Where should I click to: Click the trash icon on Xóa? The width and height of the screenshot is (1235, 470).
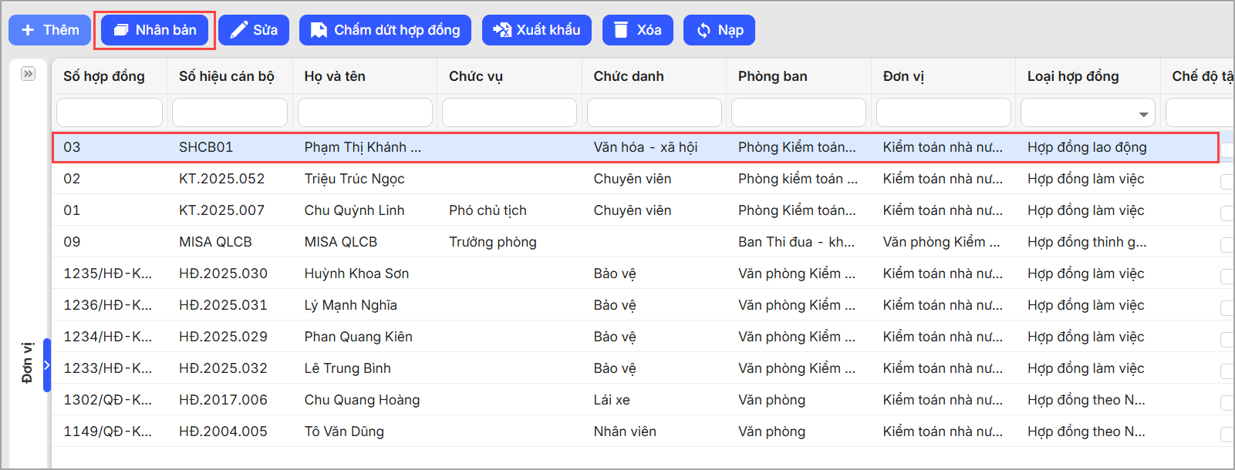621,30
